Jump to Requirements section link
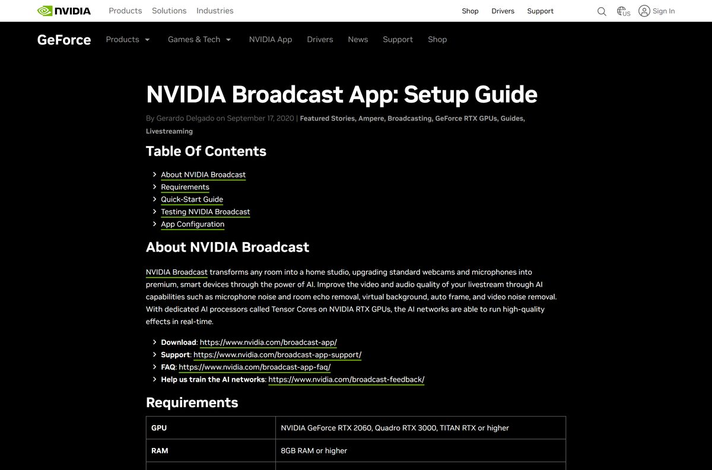This screenshot has height=470, width=712. pos(185,187)
